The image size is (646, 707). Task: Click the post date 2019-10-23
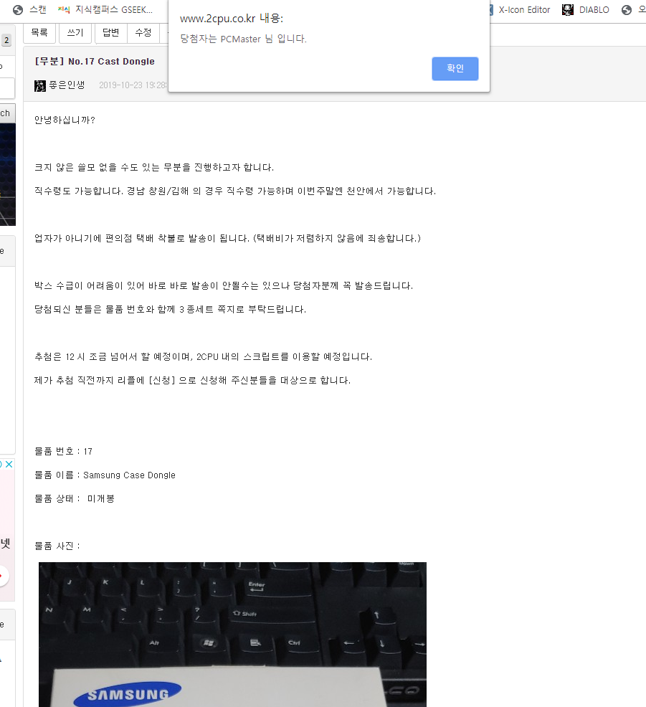click(x=133, y=85)
